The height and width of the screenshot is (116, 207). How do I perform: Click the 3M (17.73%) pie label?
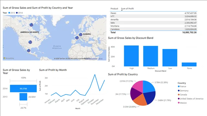[x=121, y=94]
